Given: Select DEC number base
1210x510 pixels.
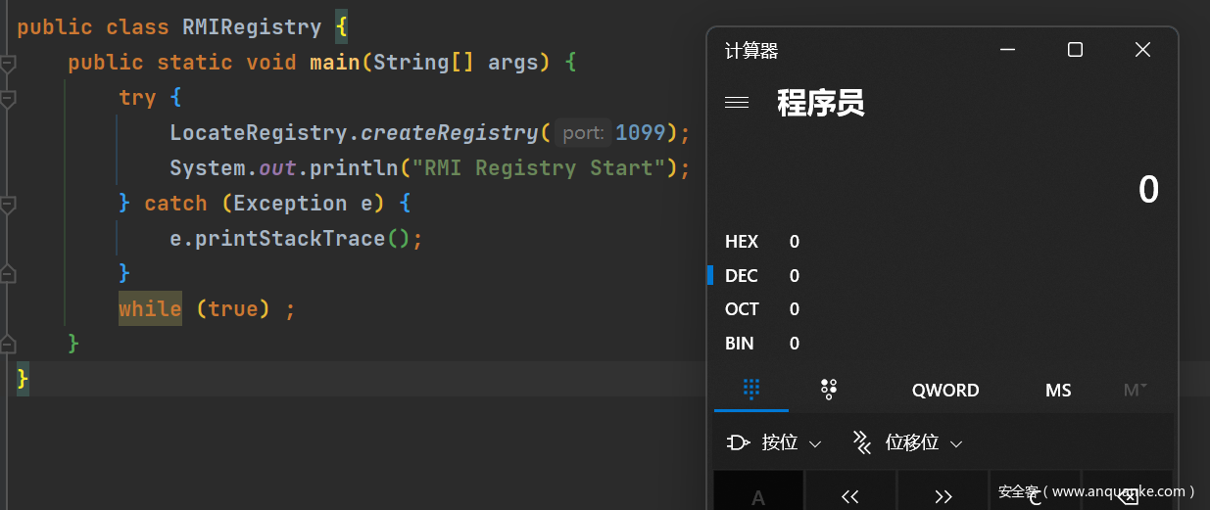Looking at the screenshot, I should 742,276.
